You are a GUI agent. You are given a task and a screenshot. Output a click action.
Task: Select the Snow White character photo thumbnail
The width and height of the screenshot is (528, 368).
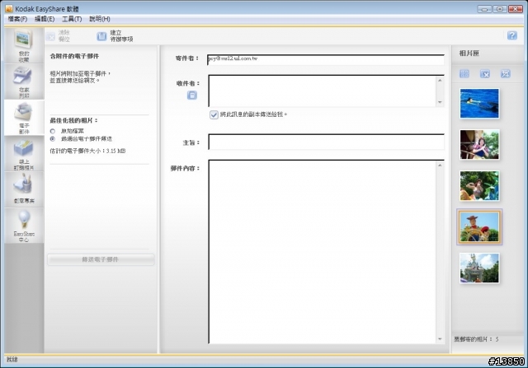pos(479,145)
